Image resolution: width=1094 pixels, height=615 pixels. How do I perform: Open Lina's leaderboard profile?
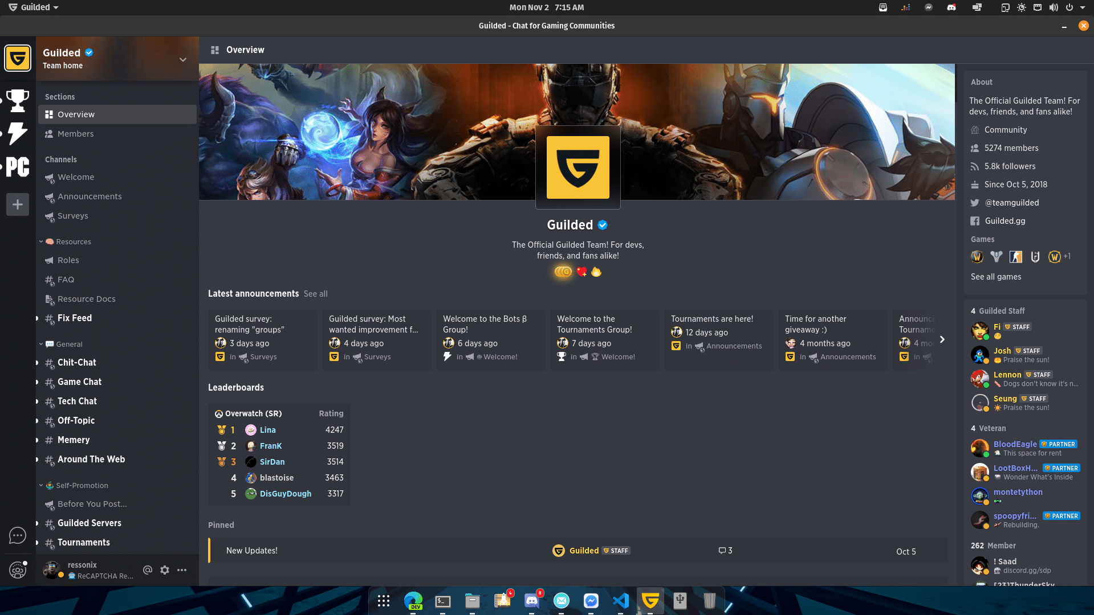[267, 430]
